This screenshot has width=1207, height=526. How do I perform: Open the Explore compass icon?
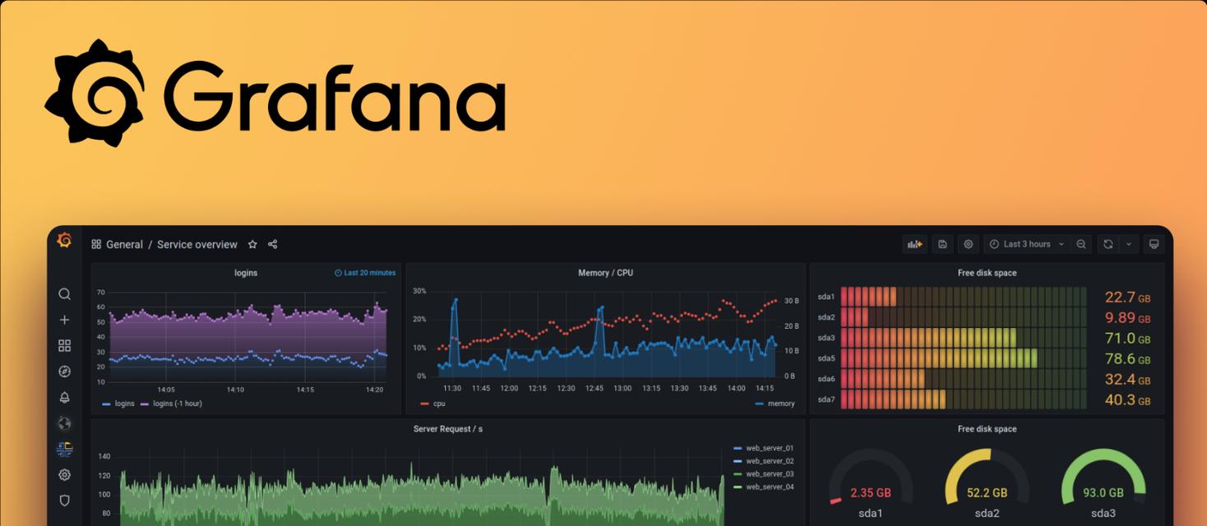click(64, 371)
